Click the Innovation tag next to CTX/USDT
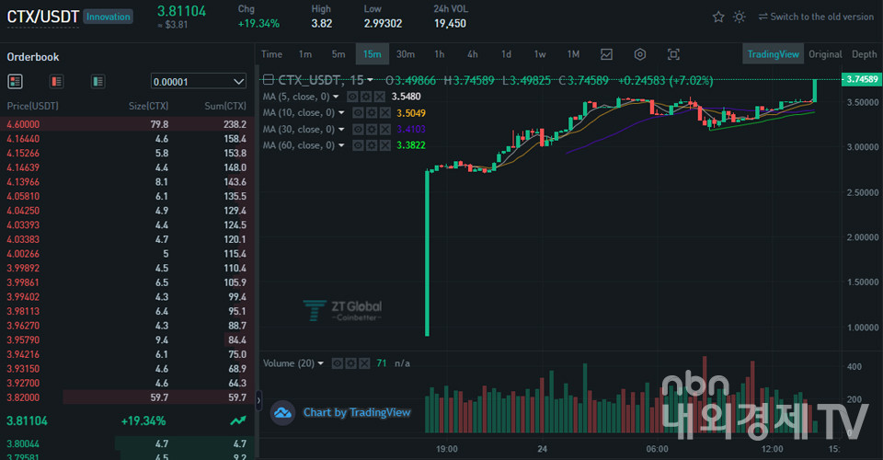The image size is (883, 460). coord(109,17)
